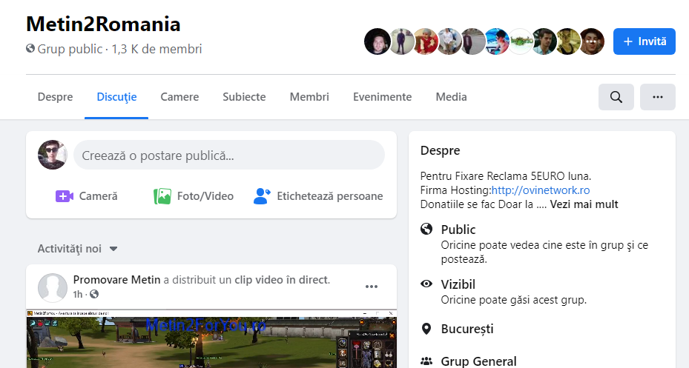Click the group icon beside Grup General
This screenshot has height=368, width=689.
pos(426,361)
